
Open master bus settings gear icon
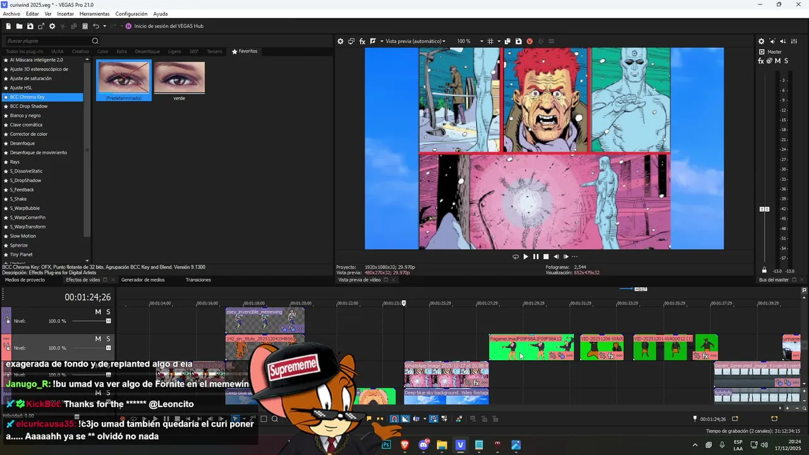pos(761,41)
